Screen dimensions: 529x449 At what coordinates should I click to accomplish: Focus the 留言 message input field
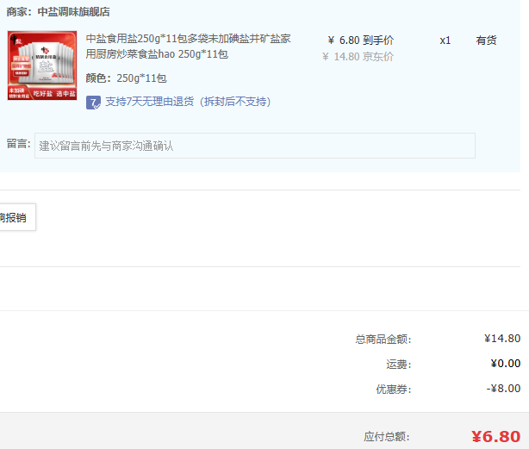point(255,146)
